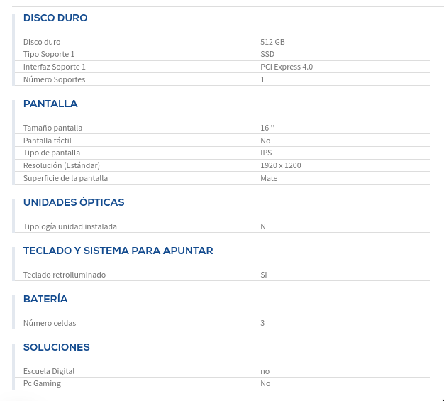Click the PANTALLA section heading
This screenshot has width=444, height=401.
click(50, 104)
